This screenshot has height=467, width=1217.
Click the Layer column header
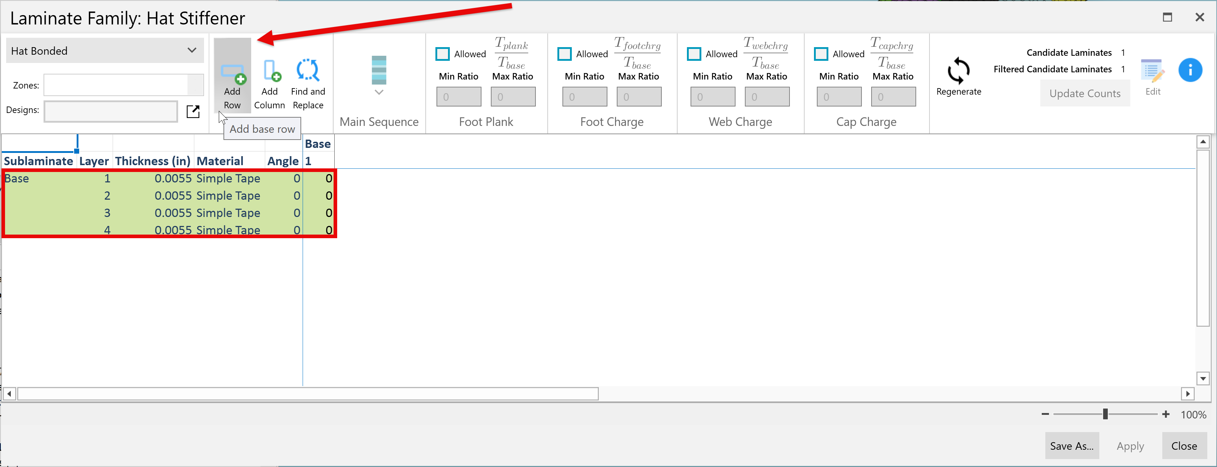(94, 161)
